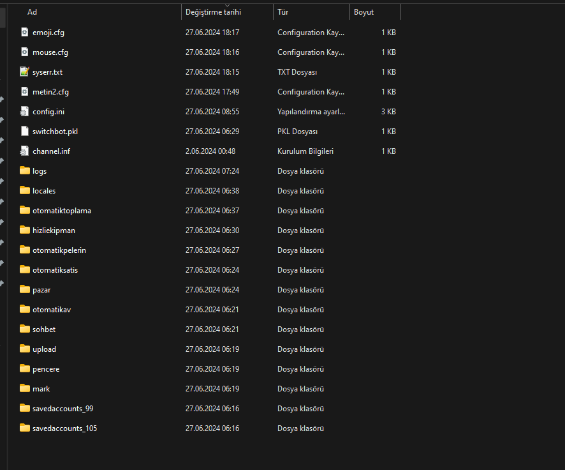Click the metin2.cfg file icon
The image size is (565, 470).
[x=24, y=91]
